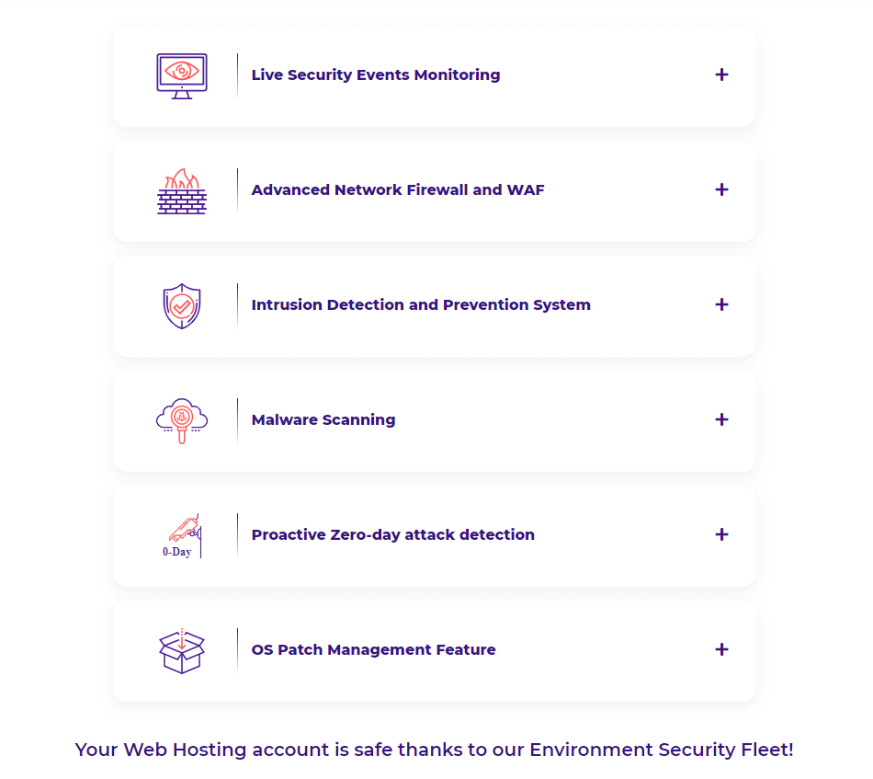The height and width of the screenshot is (779, 873).
Task: Select Intrusion Detection and Prevention System heading
Action: pyautogui.click(x=421, y=304)
